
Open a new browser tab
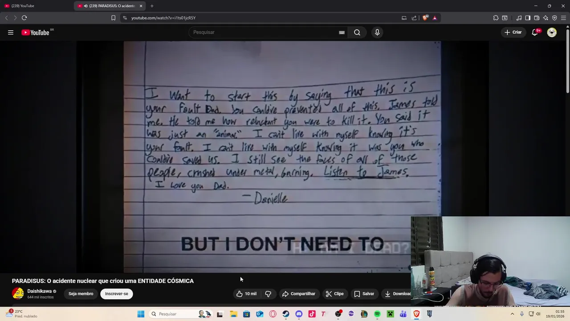(152, 6)
